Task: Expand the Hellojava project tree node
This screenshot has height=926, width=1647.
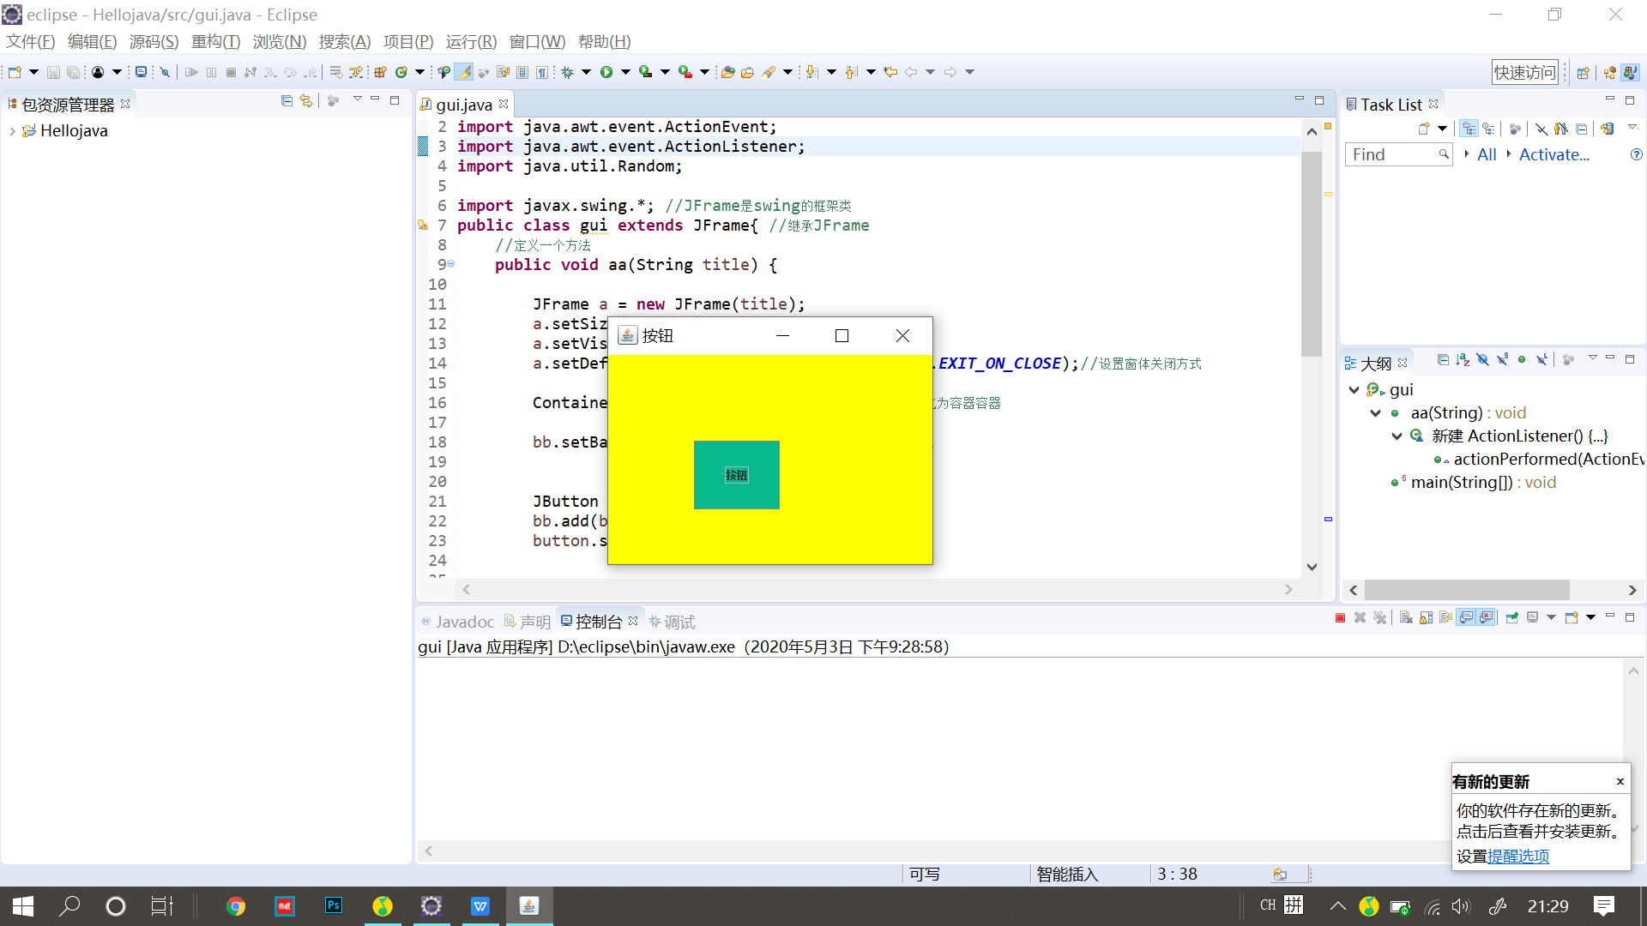Action: tap(12, 131)
